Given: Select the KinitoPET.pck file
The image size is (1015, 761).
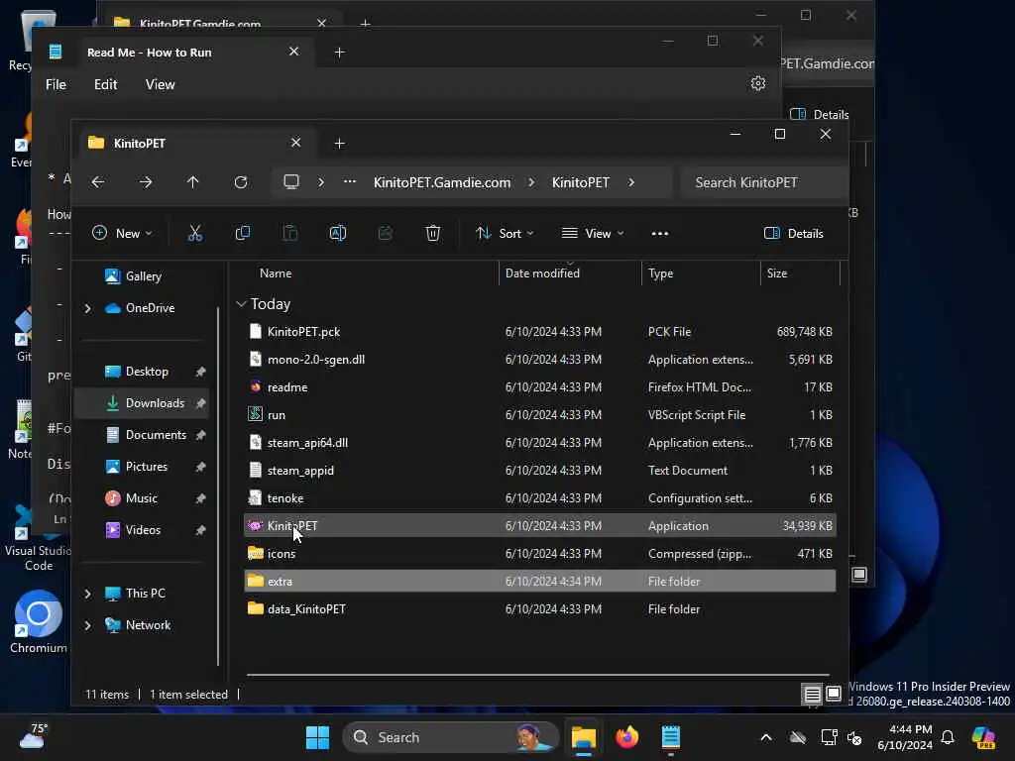Looking at the screenshot, I should [x=540, y=331].
